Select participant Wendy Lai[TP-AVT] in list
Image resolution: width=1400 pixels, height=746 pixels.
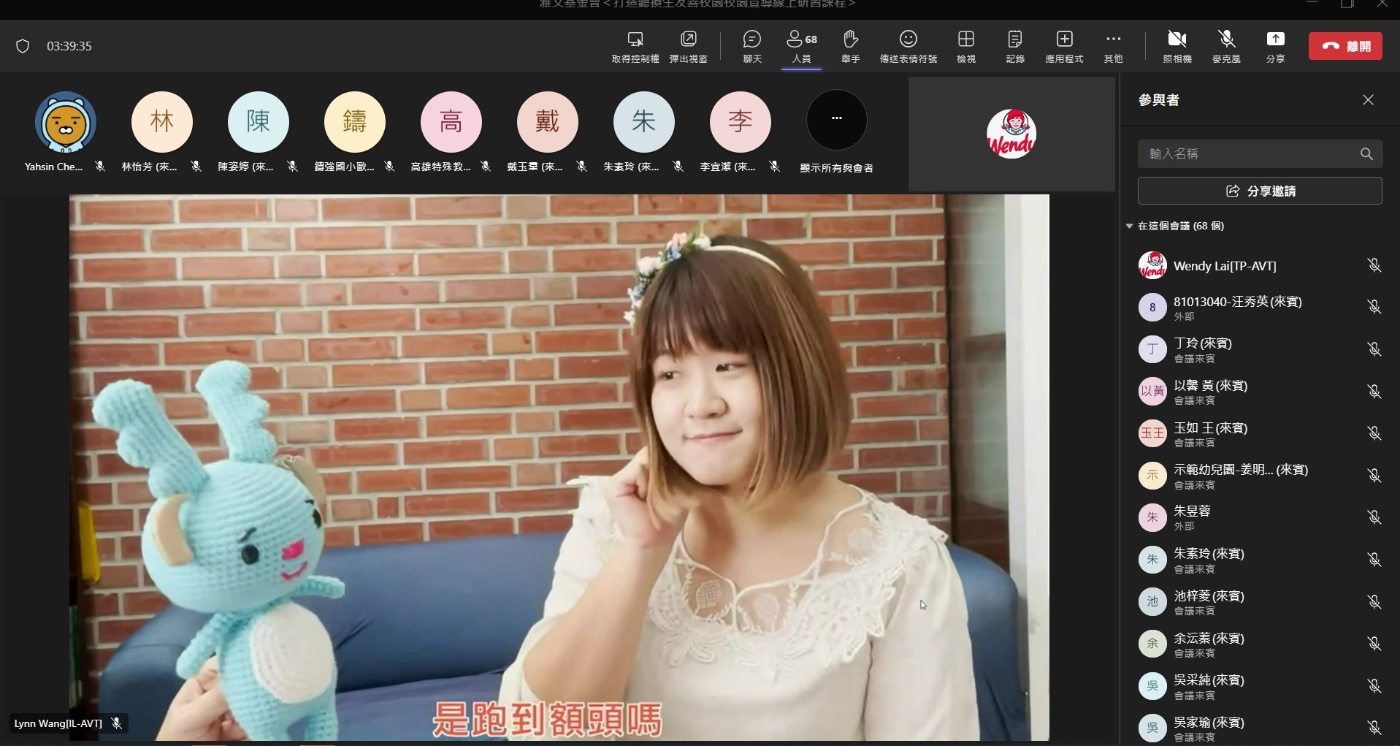tap(1224, 266)
